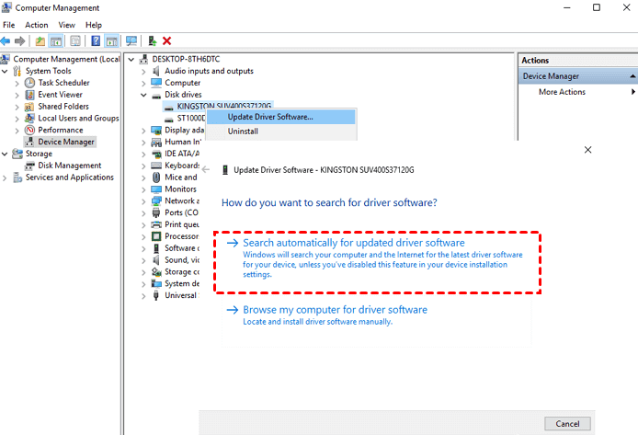Click the Performance icon in tree

(x=29, y=130)
